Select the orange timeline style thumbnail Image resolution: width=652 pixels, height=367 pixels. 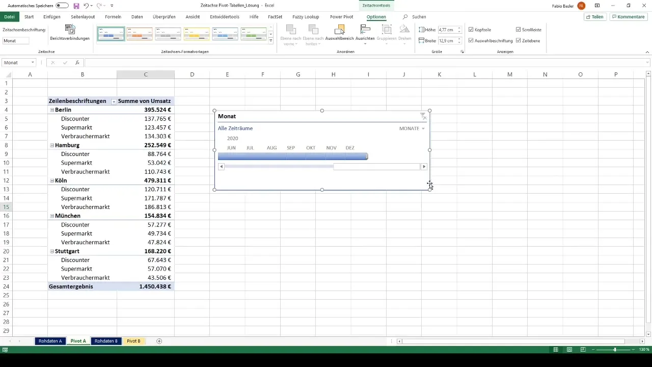[140, 34]
